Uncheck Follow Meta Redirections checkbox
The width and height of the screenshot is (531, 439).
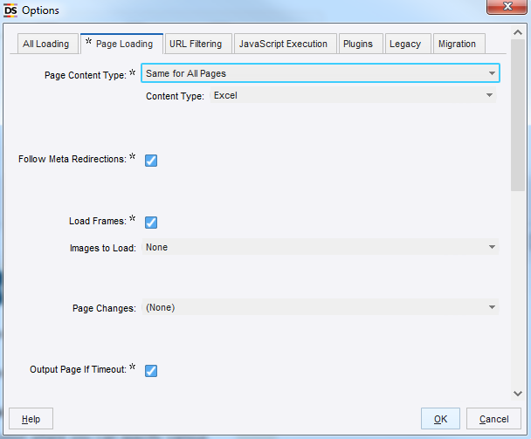151,160
